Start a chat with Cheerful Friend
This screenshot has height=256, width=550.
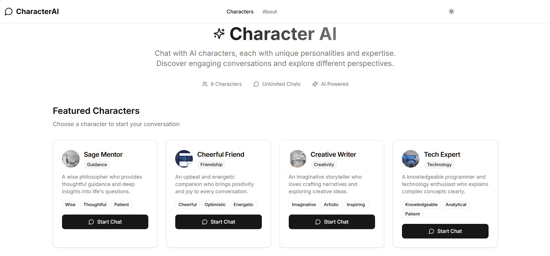tap(218, 222)
